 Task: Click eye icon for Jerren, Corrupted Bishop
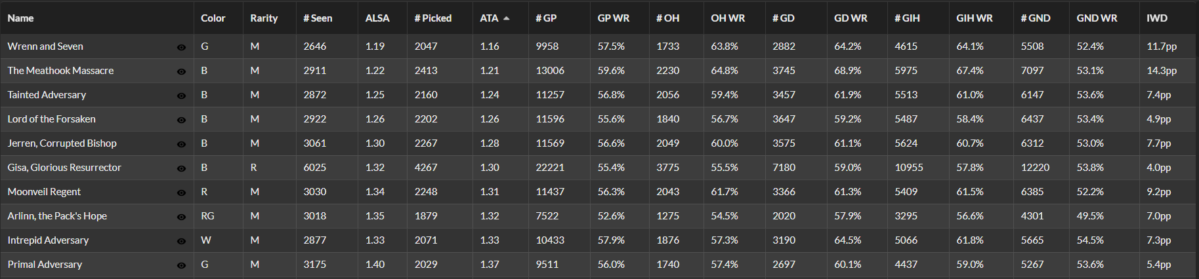pos(181,144)
